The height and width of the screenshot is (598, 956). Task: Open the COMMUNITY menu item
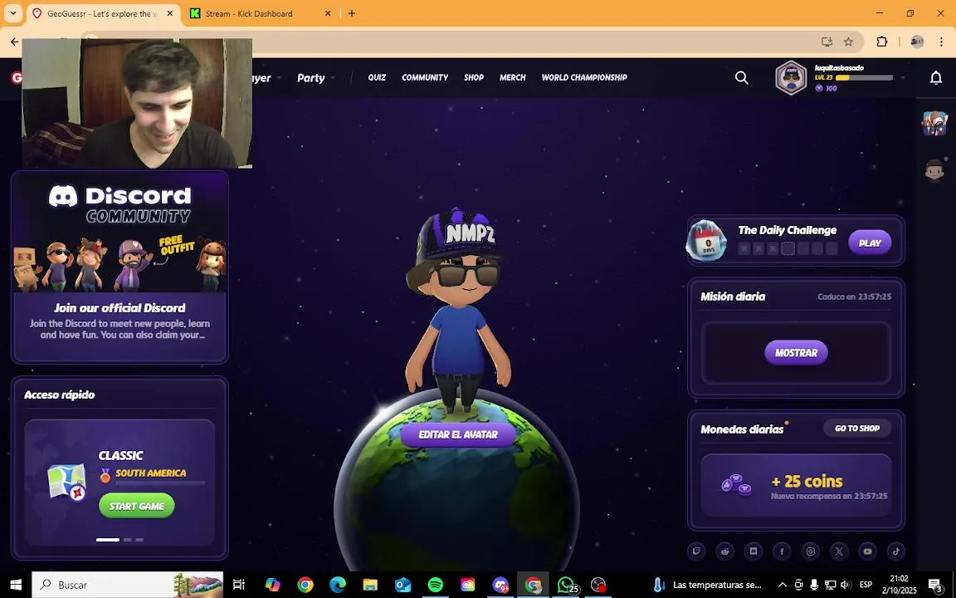[x=425, y=77]
